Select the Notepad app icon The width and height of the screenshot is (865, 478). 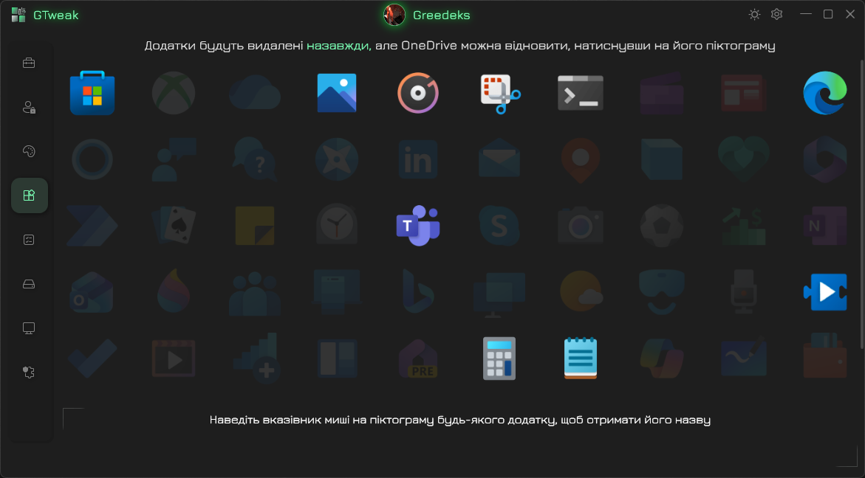point(580,358)
